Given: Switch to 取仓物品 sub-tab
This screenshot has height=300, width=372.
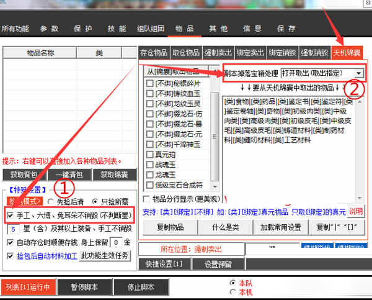Looking at the screenshot, I should (x=186, y=53).
